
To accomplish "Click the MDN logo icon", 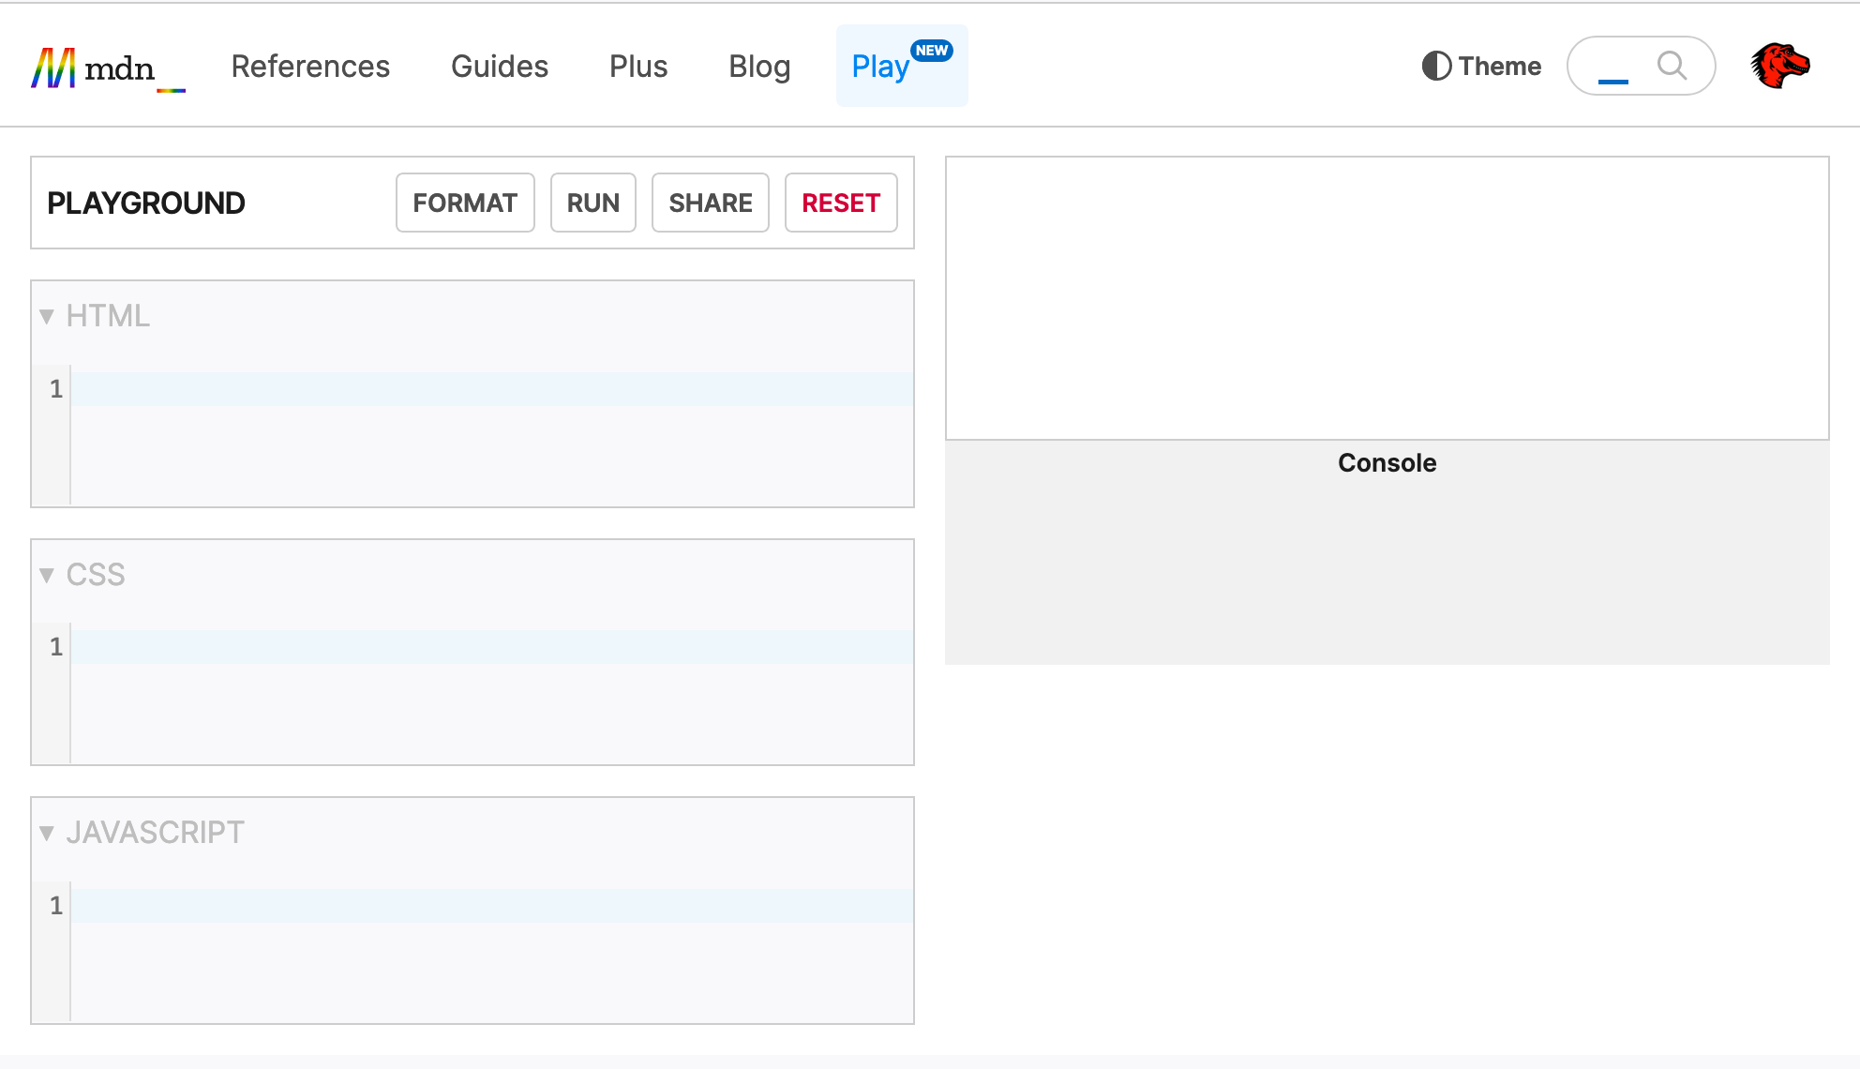I will point(53,68).
